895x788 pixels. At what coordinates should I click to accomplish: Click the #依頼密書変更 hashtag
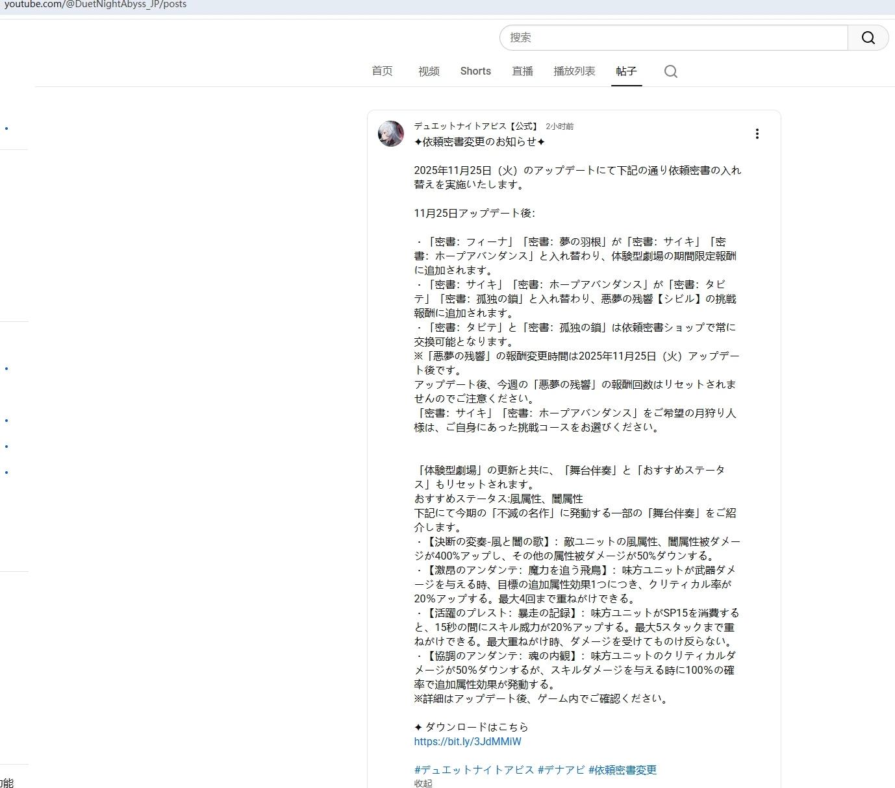click(622, 770)
